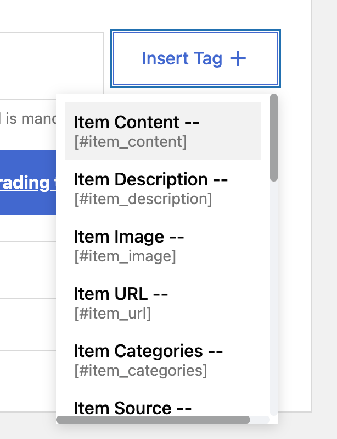The width and height of the screenshot is (337, 439).
Task: Grab the dropdown's vertical scrollbar thumb
Action: click(x=274, y=138)
